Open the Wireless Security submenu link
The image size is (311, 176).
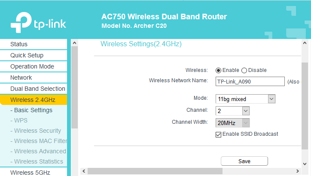(37, 131)
